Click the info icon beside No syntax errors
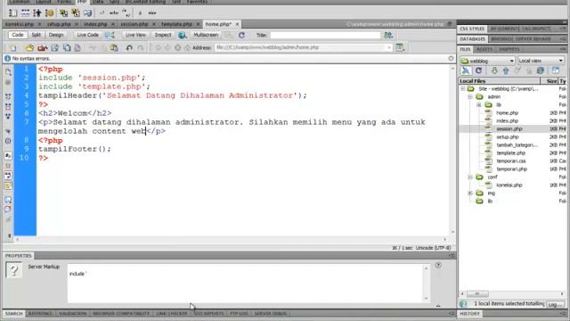The image size is (570, 321). pos(7,58)
